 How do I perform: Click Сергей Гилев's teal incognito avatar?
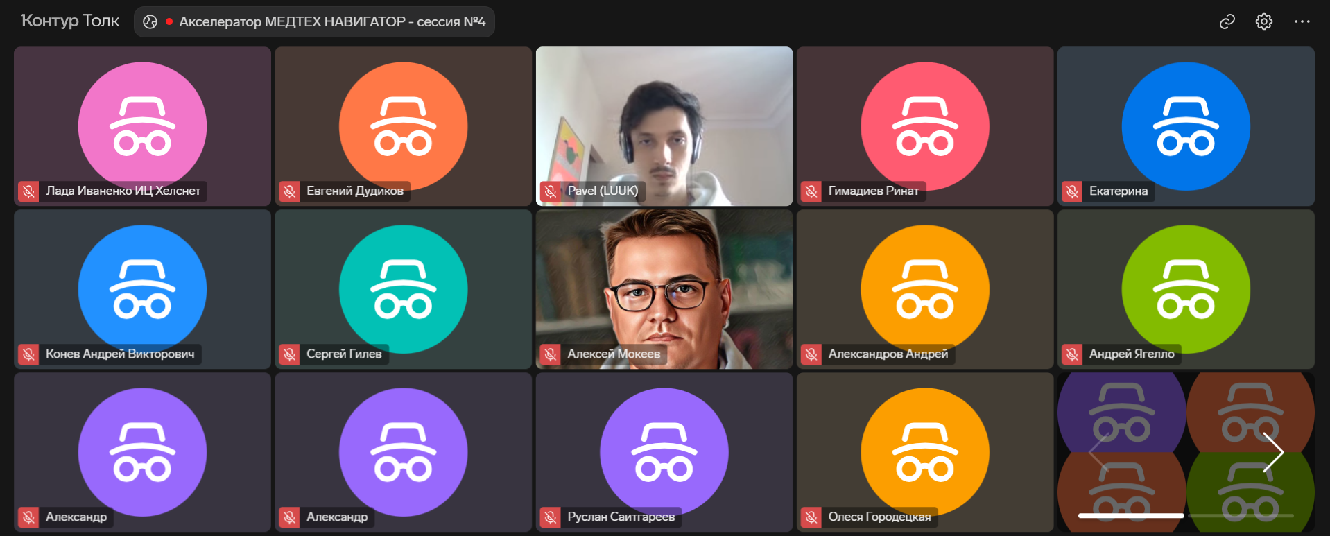click(x=403, y=288)
